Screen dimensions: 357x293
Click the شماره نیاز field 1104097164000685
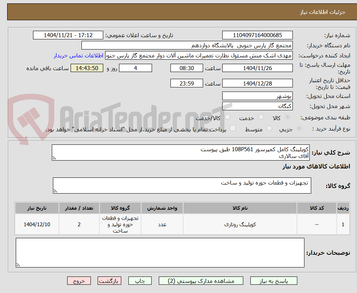click(x=257, y=35)
